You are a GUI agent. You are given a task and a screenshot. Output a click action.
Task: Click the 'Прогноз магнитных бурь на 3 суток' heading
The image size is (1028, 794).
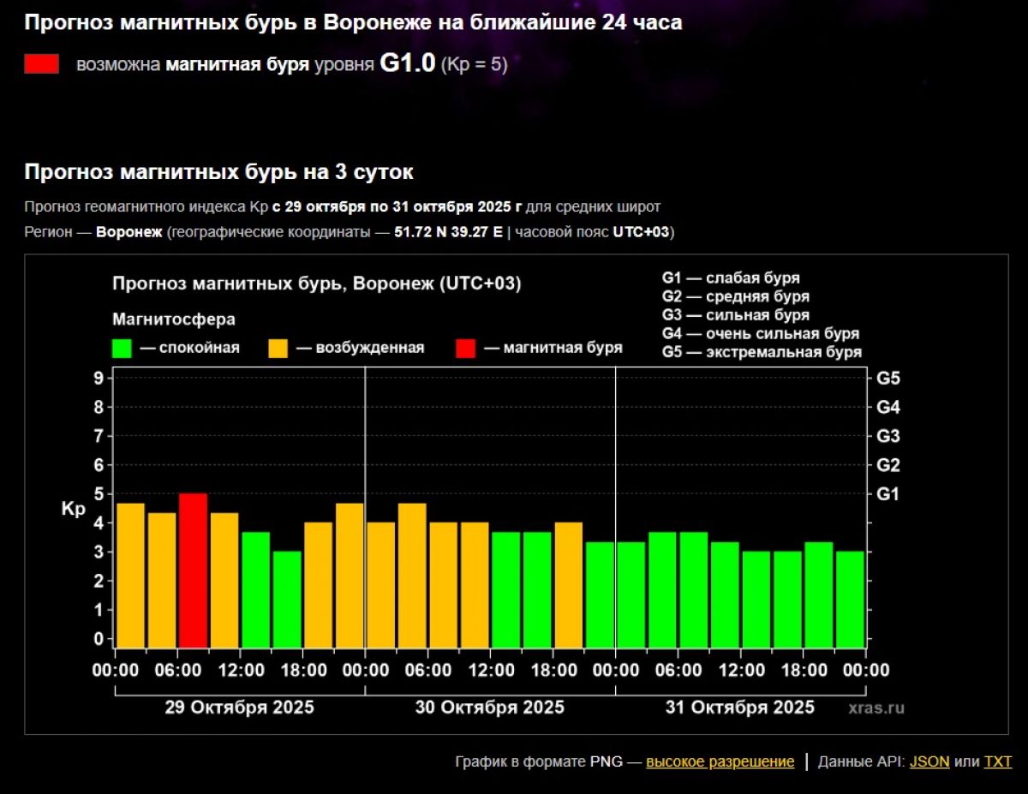218,172
